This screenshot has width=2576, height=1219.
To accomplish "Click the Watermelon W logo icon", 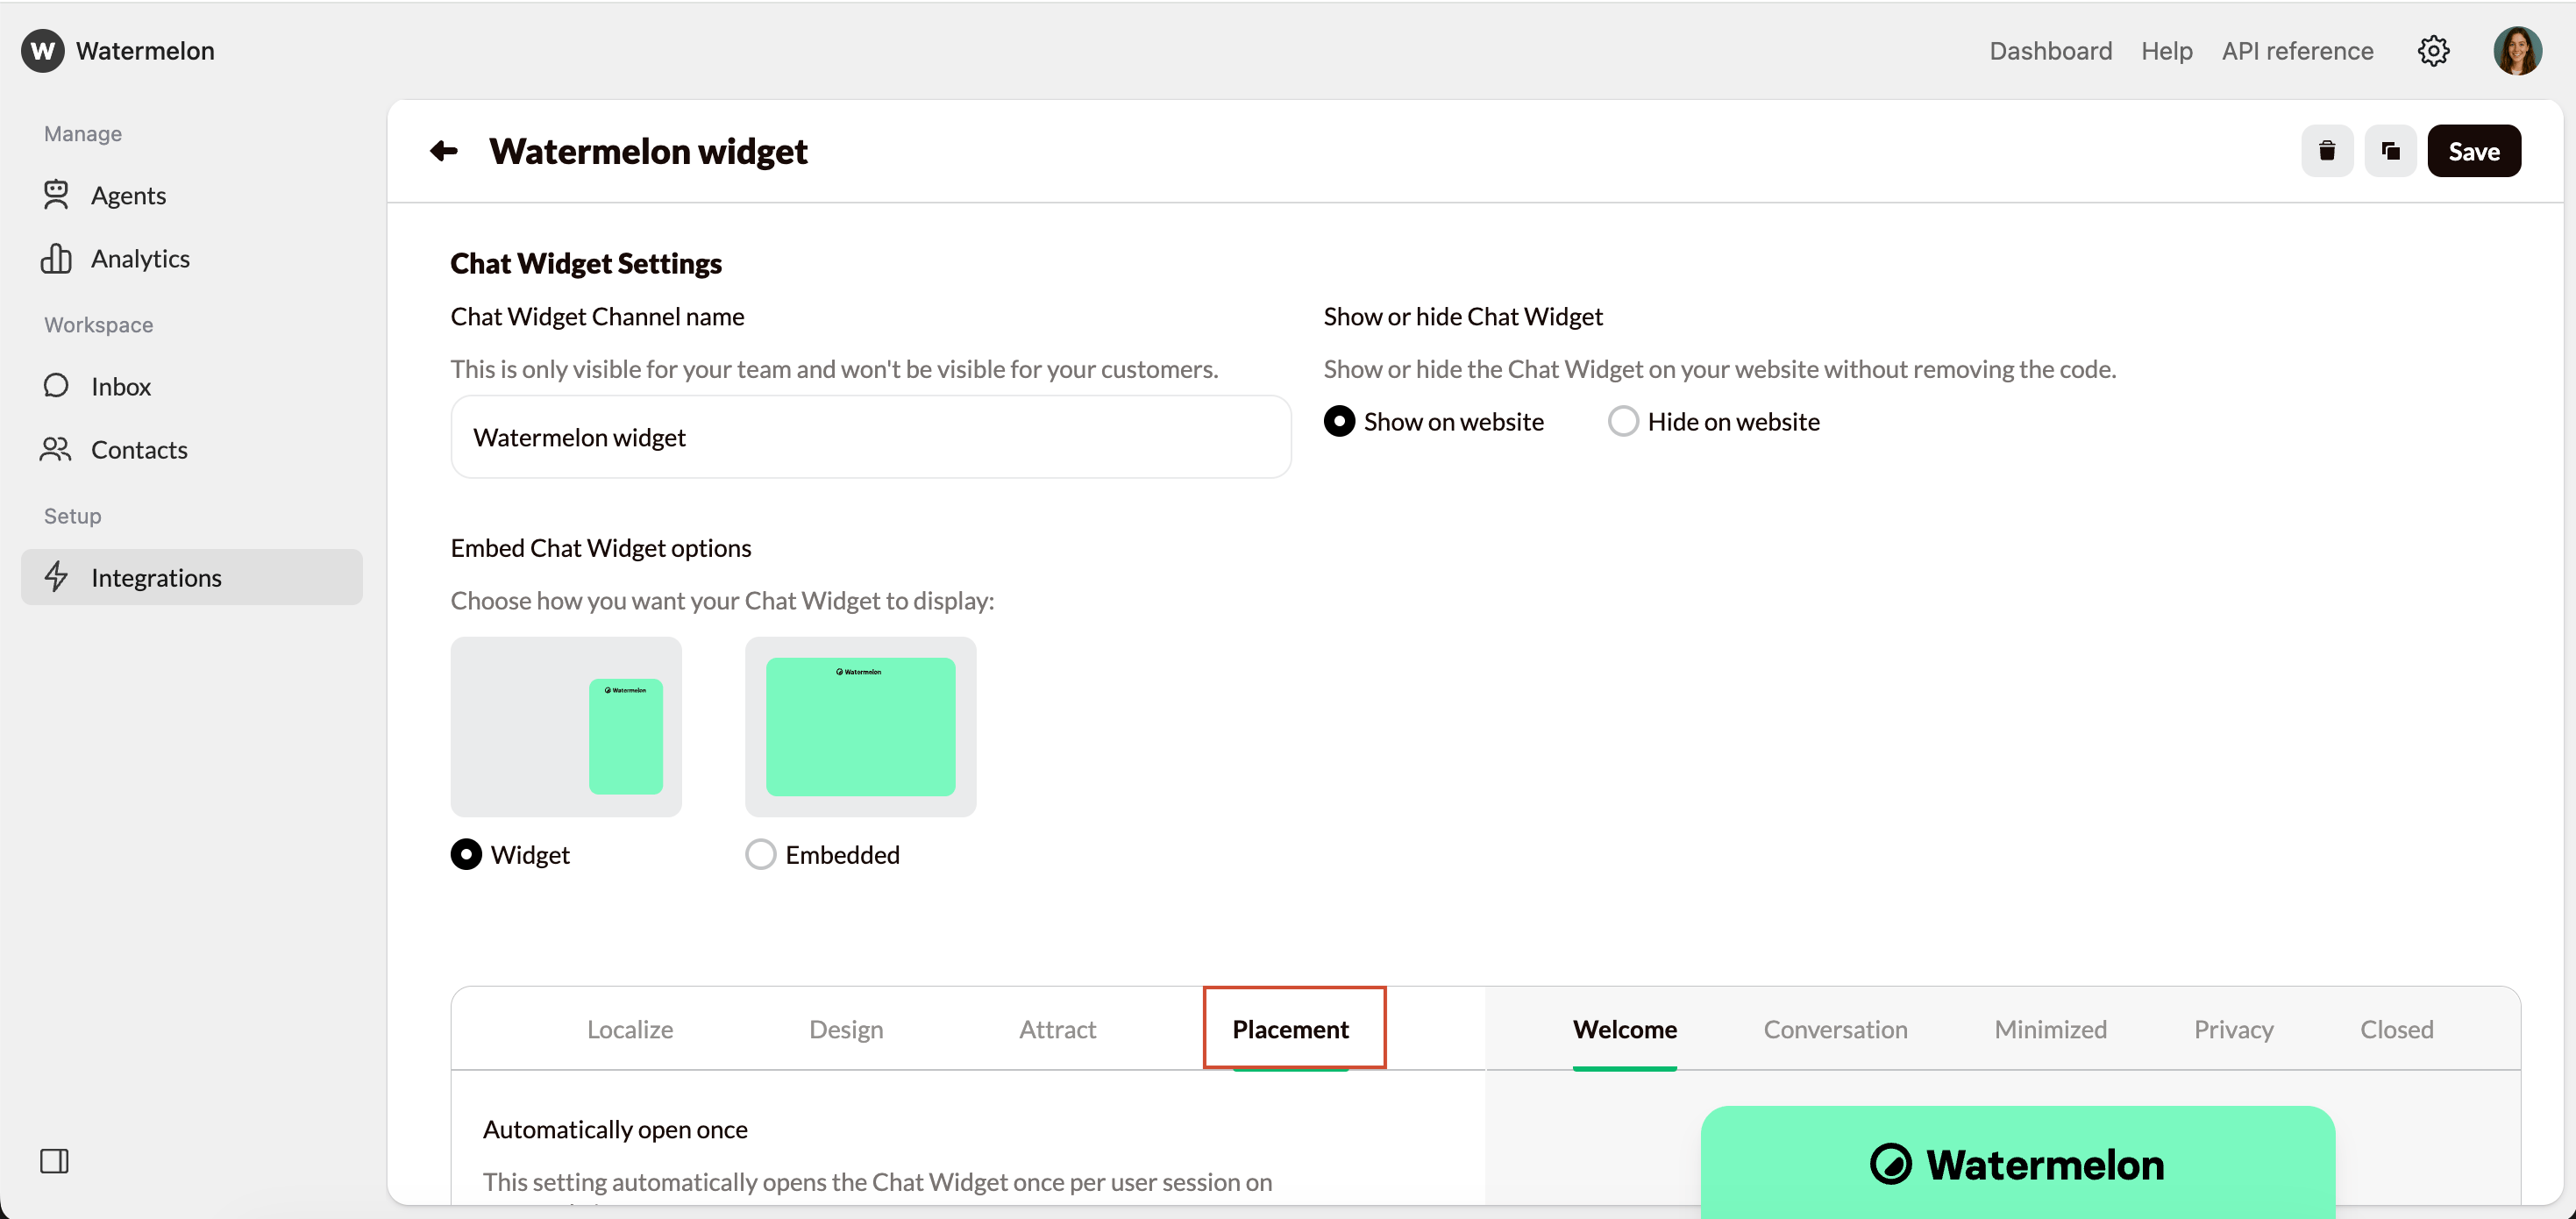I will click(43, 50).
